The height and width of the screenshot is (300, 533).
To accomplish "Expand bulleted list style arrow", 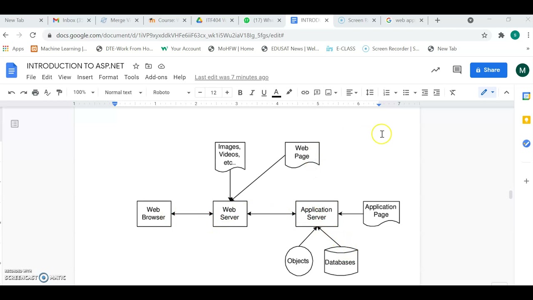I will click(415, 92).
